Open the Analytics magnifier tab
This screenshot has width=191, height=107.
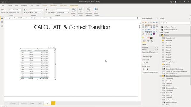[152, 41]
